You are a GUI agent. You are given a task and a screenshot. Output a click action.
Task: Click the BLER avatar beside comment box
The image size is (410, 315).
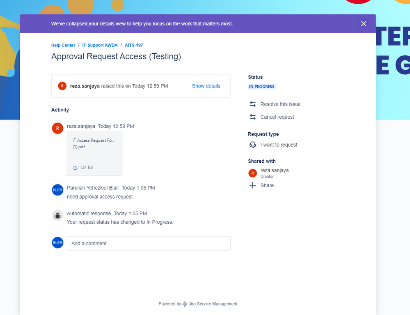[57, 243]
